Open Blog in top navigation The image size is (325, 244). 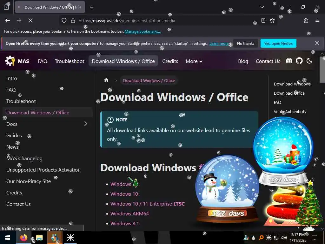[x=243, y=61]
